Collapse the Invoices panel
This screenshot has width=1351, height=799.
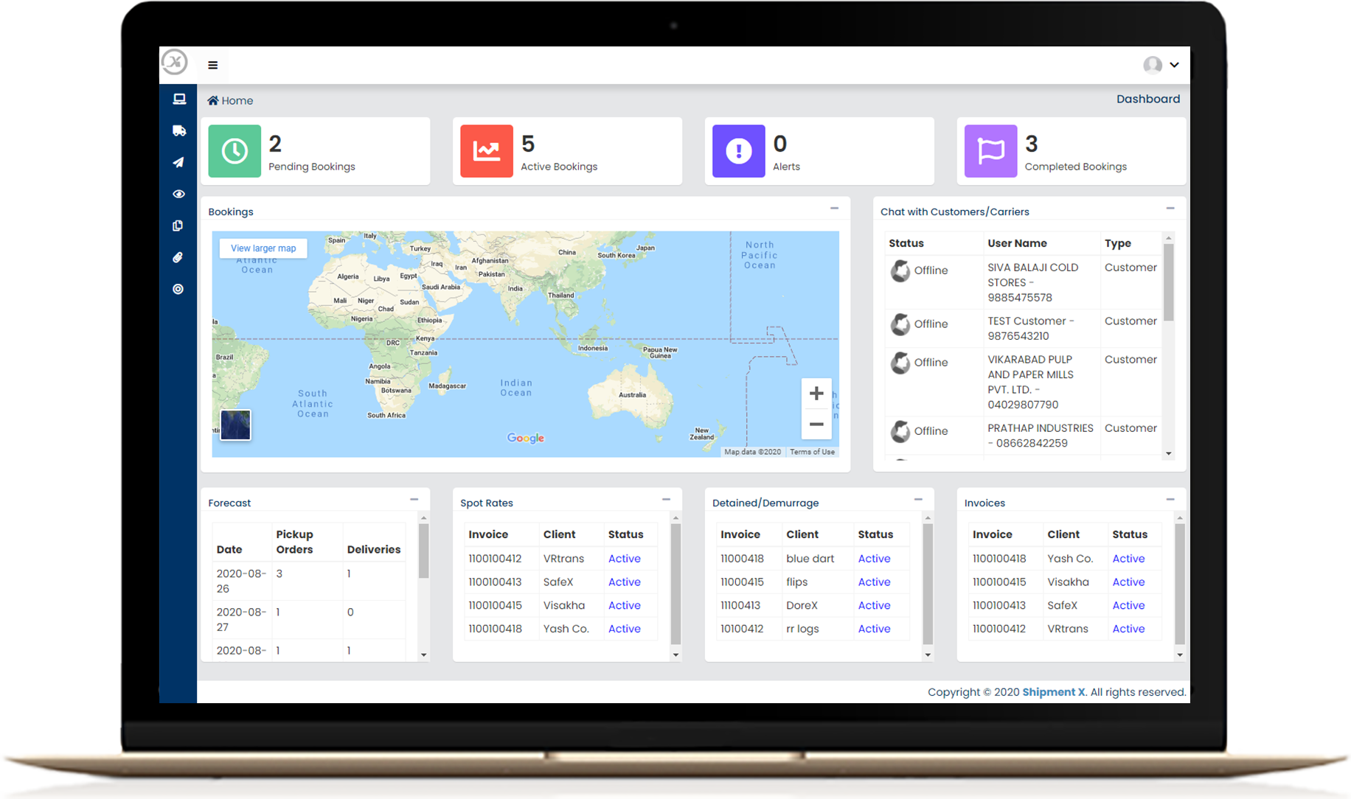point(1170,500)
